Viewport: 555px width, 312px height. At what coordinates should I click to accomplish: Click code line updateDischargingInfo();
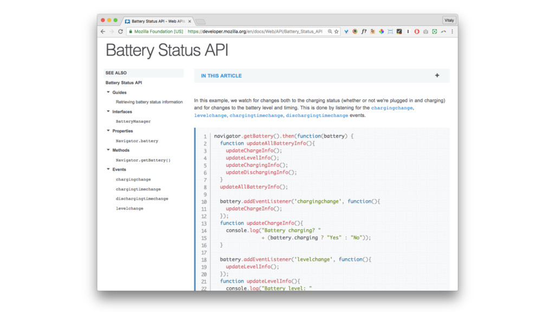pos(261,172)
